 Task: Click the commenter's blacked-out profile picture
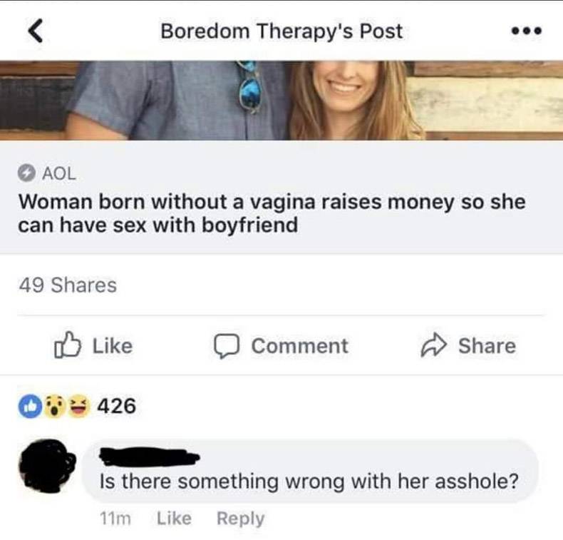[48, 466]
